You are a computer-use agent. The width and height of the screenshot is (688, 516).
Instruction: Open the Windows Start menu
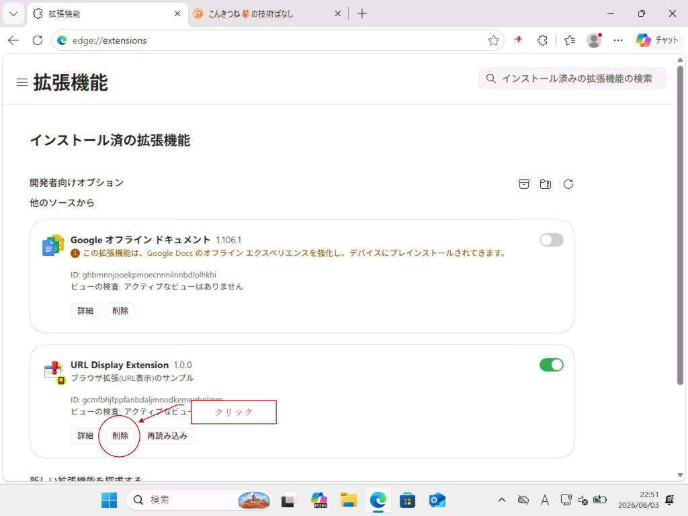(109, 500)
